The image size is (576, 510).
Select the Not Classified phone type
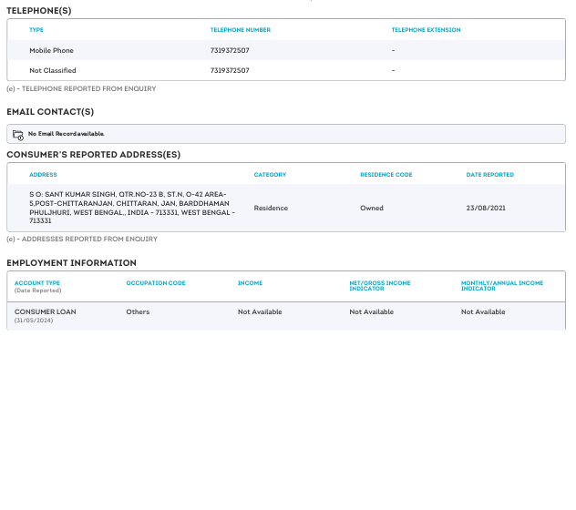(53, 70)
